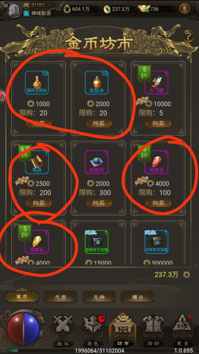
Task: Open the 基础符文宝箱 chest icon
Action: [96, 242]
